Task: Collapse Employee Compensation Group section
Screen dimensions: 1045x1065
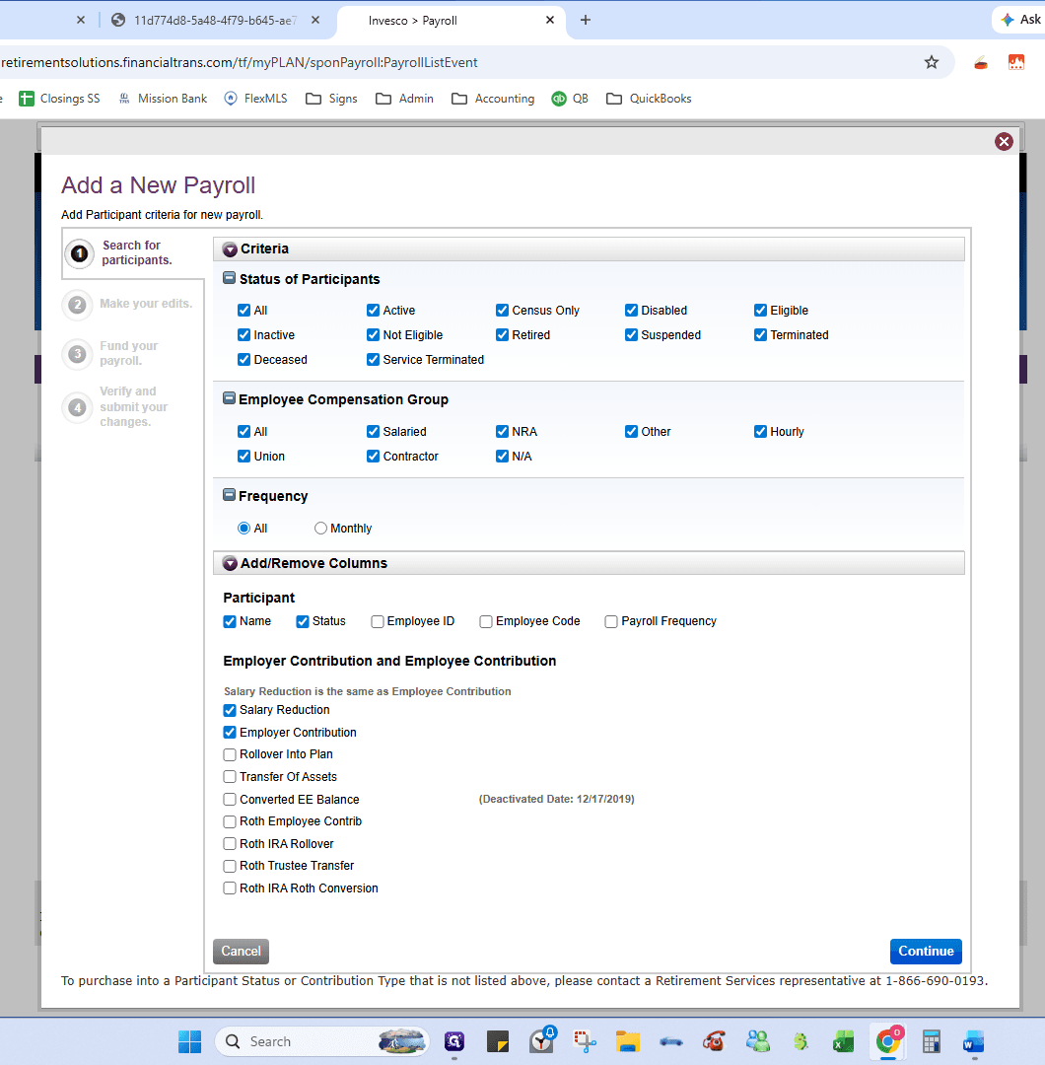Action: [230, 398]
